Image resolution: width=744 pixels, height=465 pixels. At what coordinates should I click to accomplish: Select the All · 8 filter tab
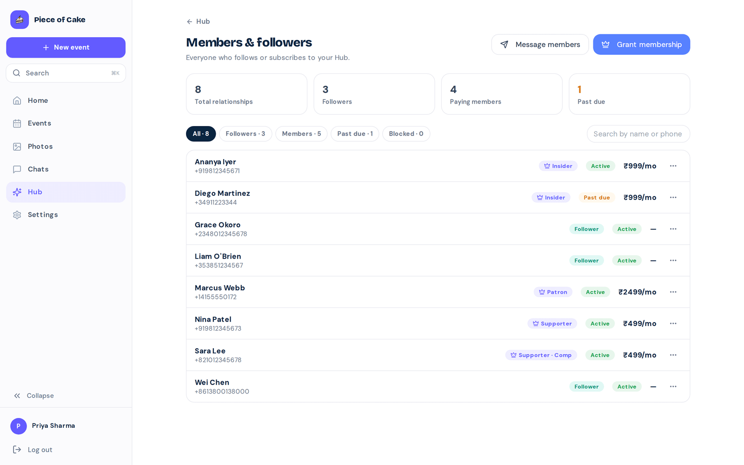tap(201, 134)
